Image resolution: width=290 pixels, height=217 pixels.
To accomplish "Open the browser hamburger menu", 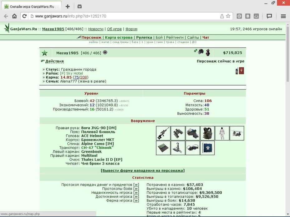I will [x=283, y=16].
